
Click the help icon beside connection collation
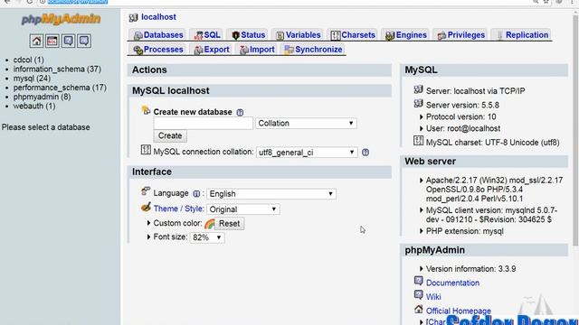365,153
